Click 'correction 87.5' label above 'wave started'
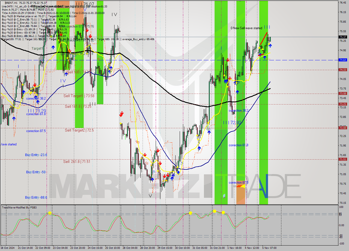Screen dimensions: 349x251 36,131
